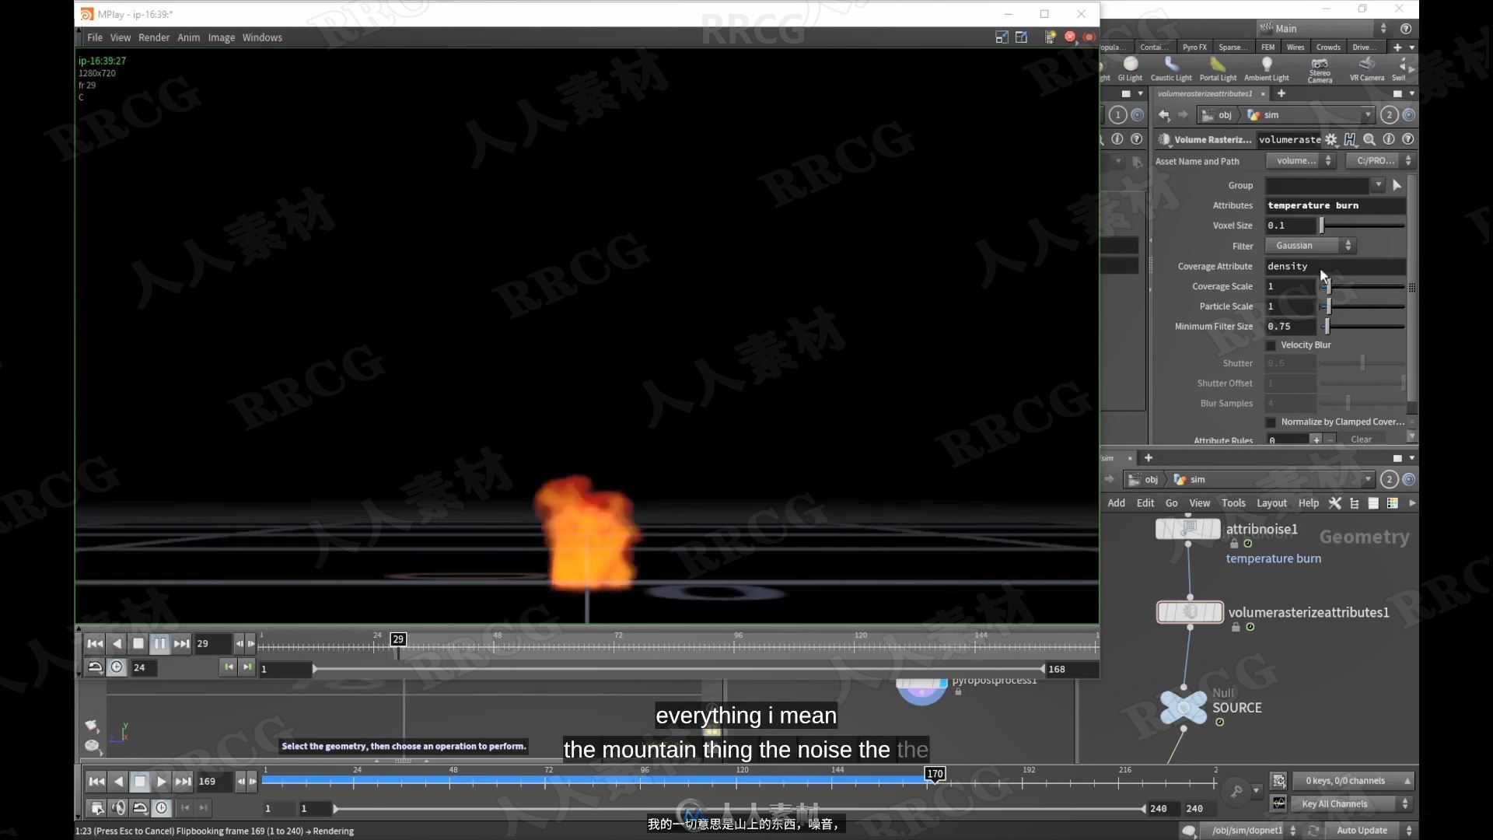Select Caustic Light shelf tool
Viewport: 1493px width, 840px height.
click(1171, 68)
